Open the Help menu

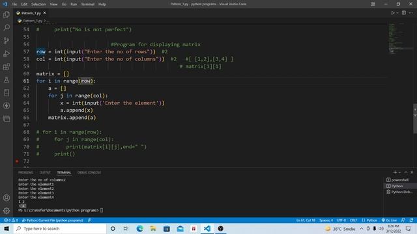click(x=102, y=5)
